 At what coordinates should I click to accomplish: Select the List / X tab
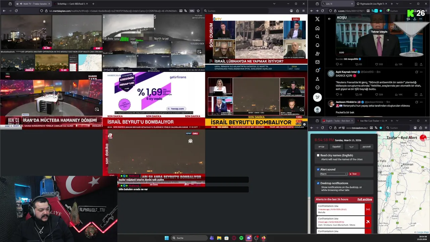tap(337, 4)
